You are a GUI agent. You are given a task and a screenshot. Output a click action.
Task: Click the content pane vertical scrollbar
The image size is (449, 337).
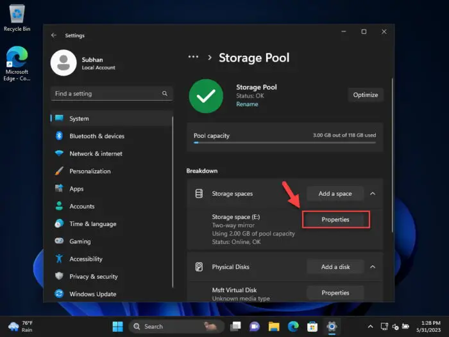392,155
